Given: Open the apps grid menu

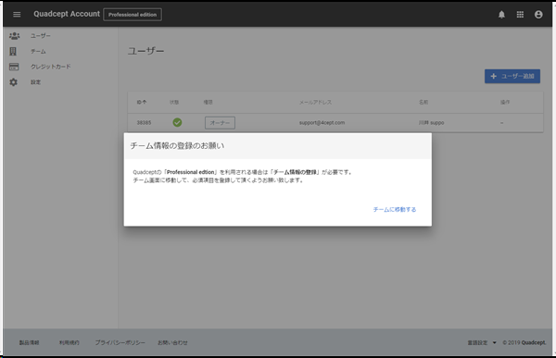Looking at the screenshot, I should [520, 15].
